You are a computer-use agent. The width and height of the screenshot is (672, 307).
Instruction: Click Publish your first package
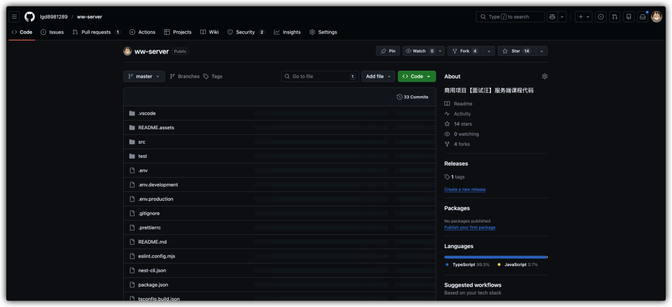click(470, 227)
